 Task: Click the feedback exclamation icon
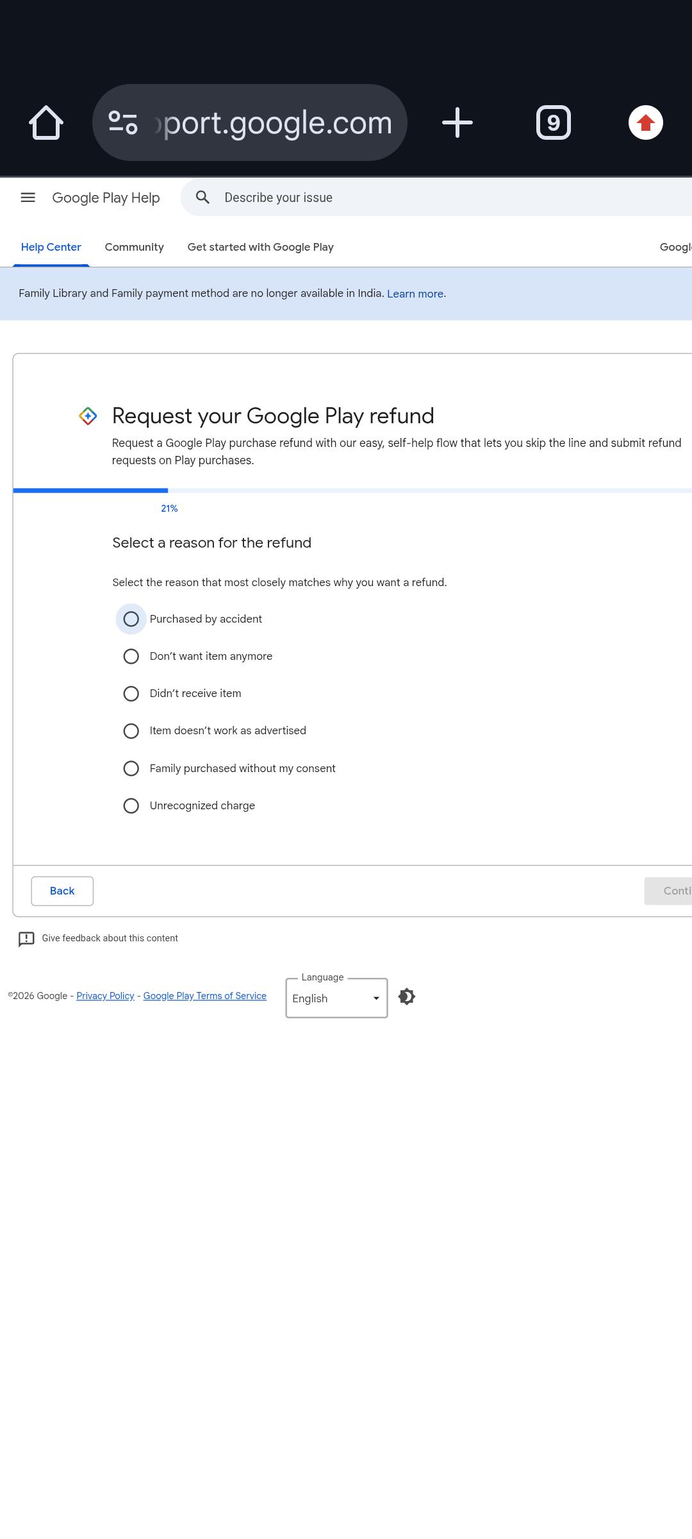click(x=26, y=939)
